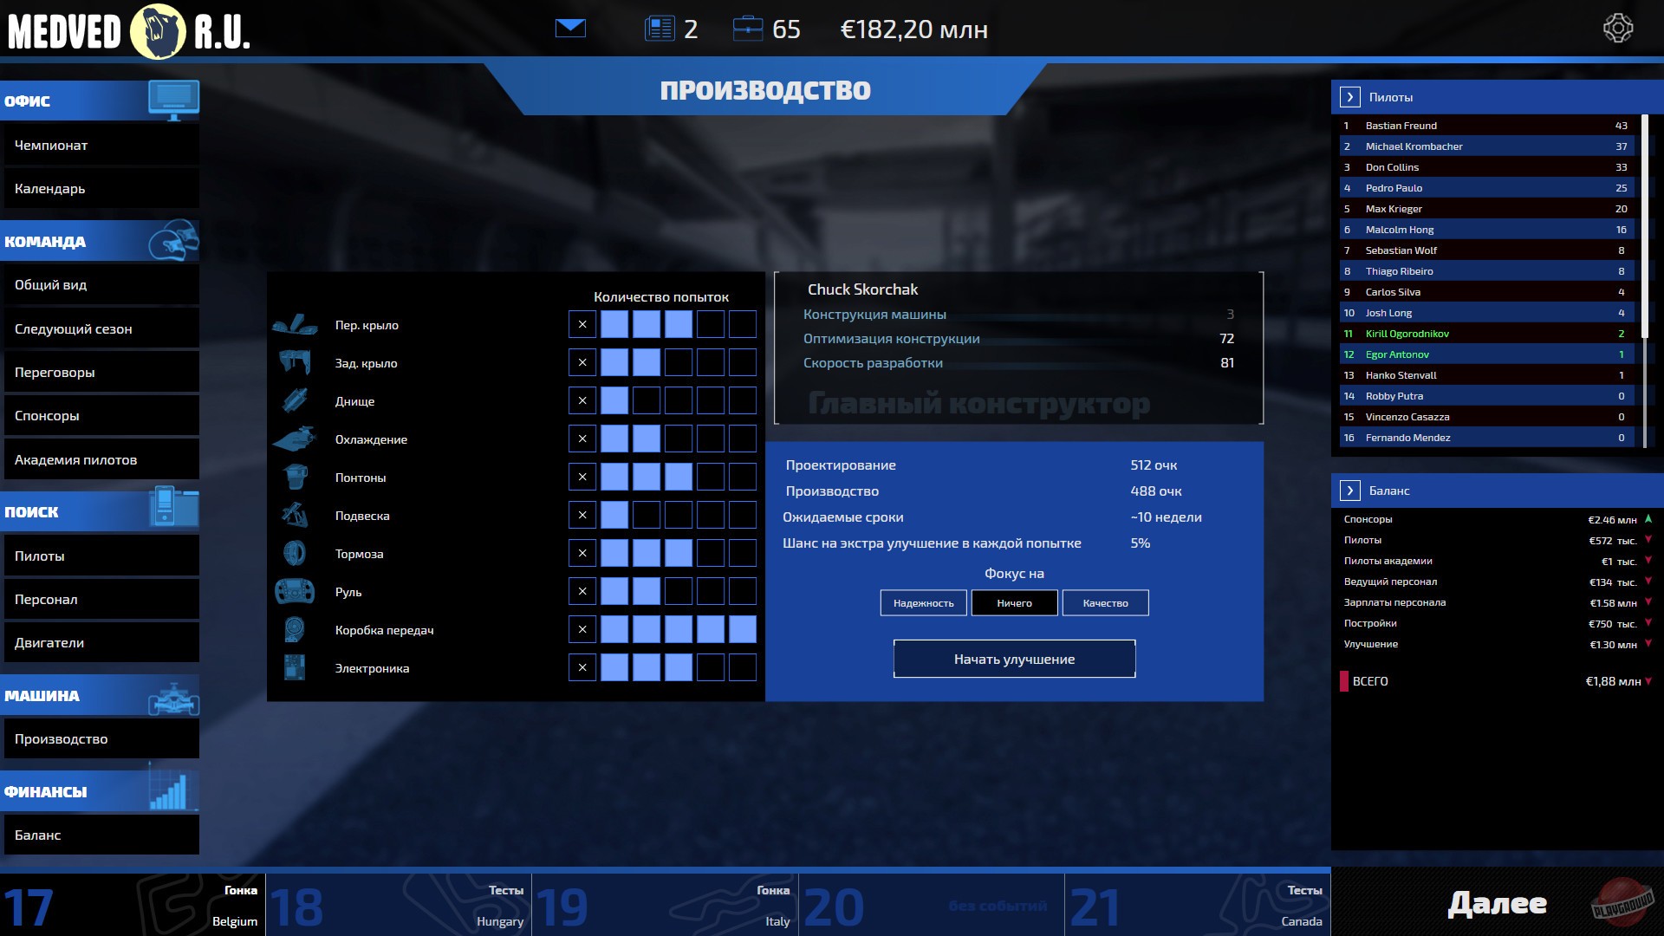Open the mail envelope icon
1664x936 pixels.
point(570,29)
